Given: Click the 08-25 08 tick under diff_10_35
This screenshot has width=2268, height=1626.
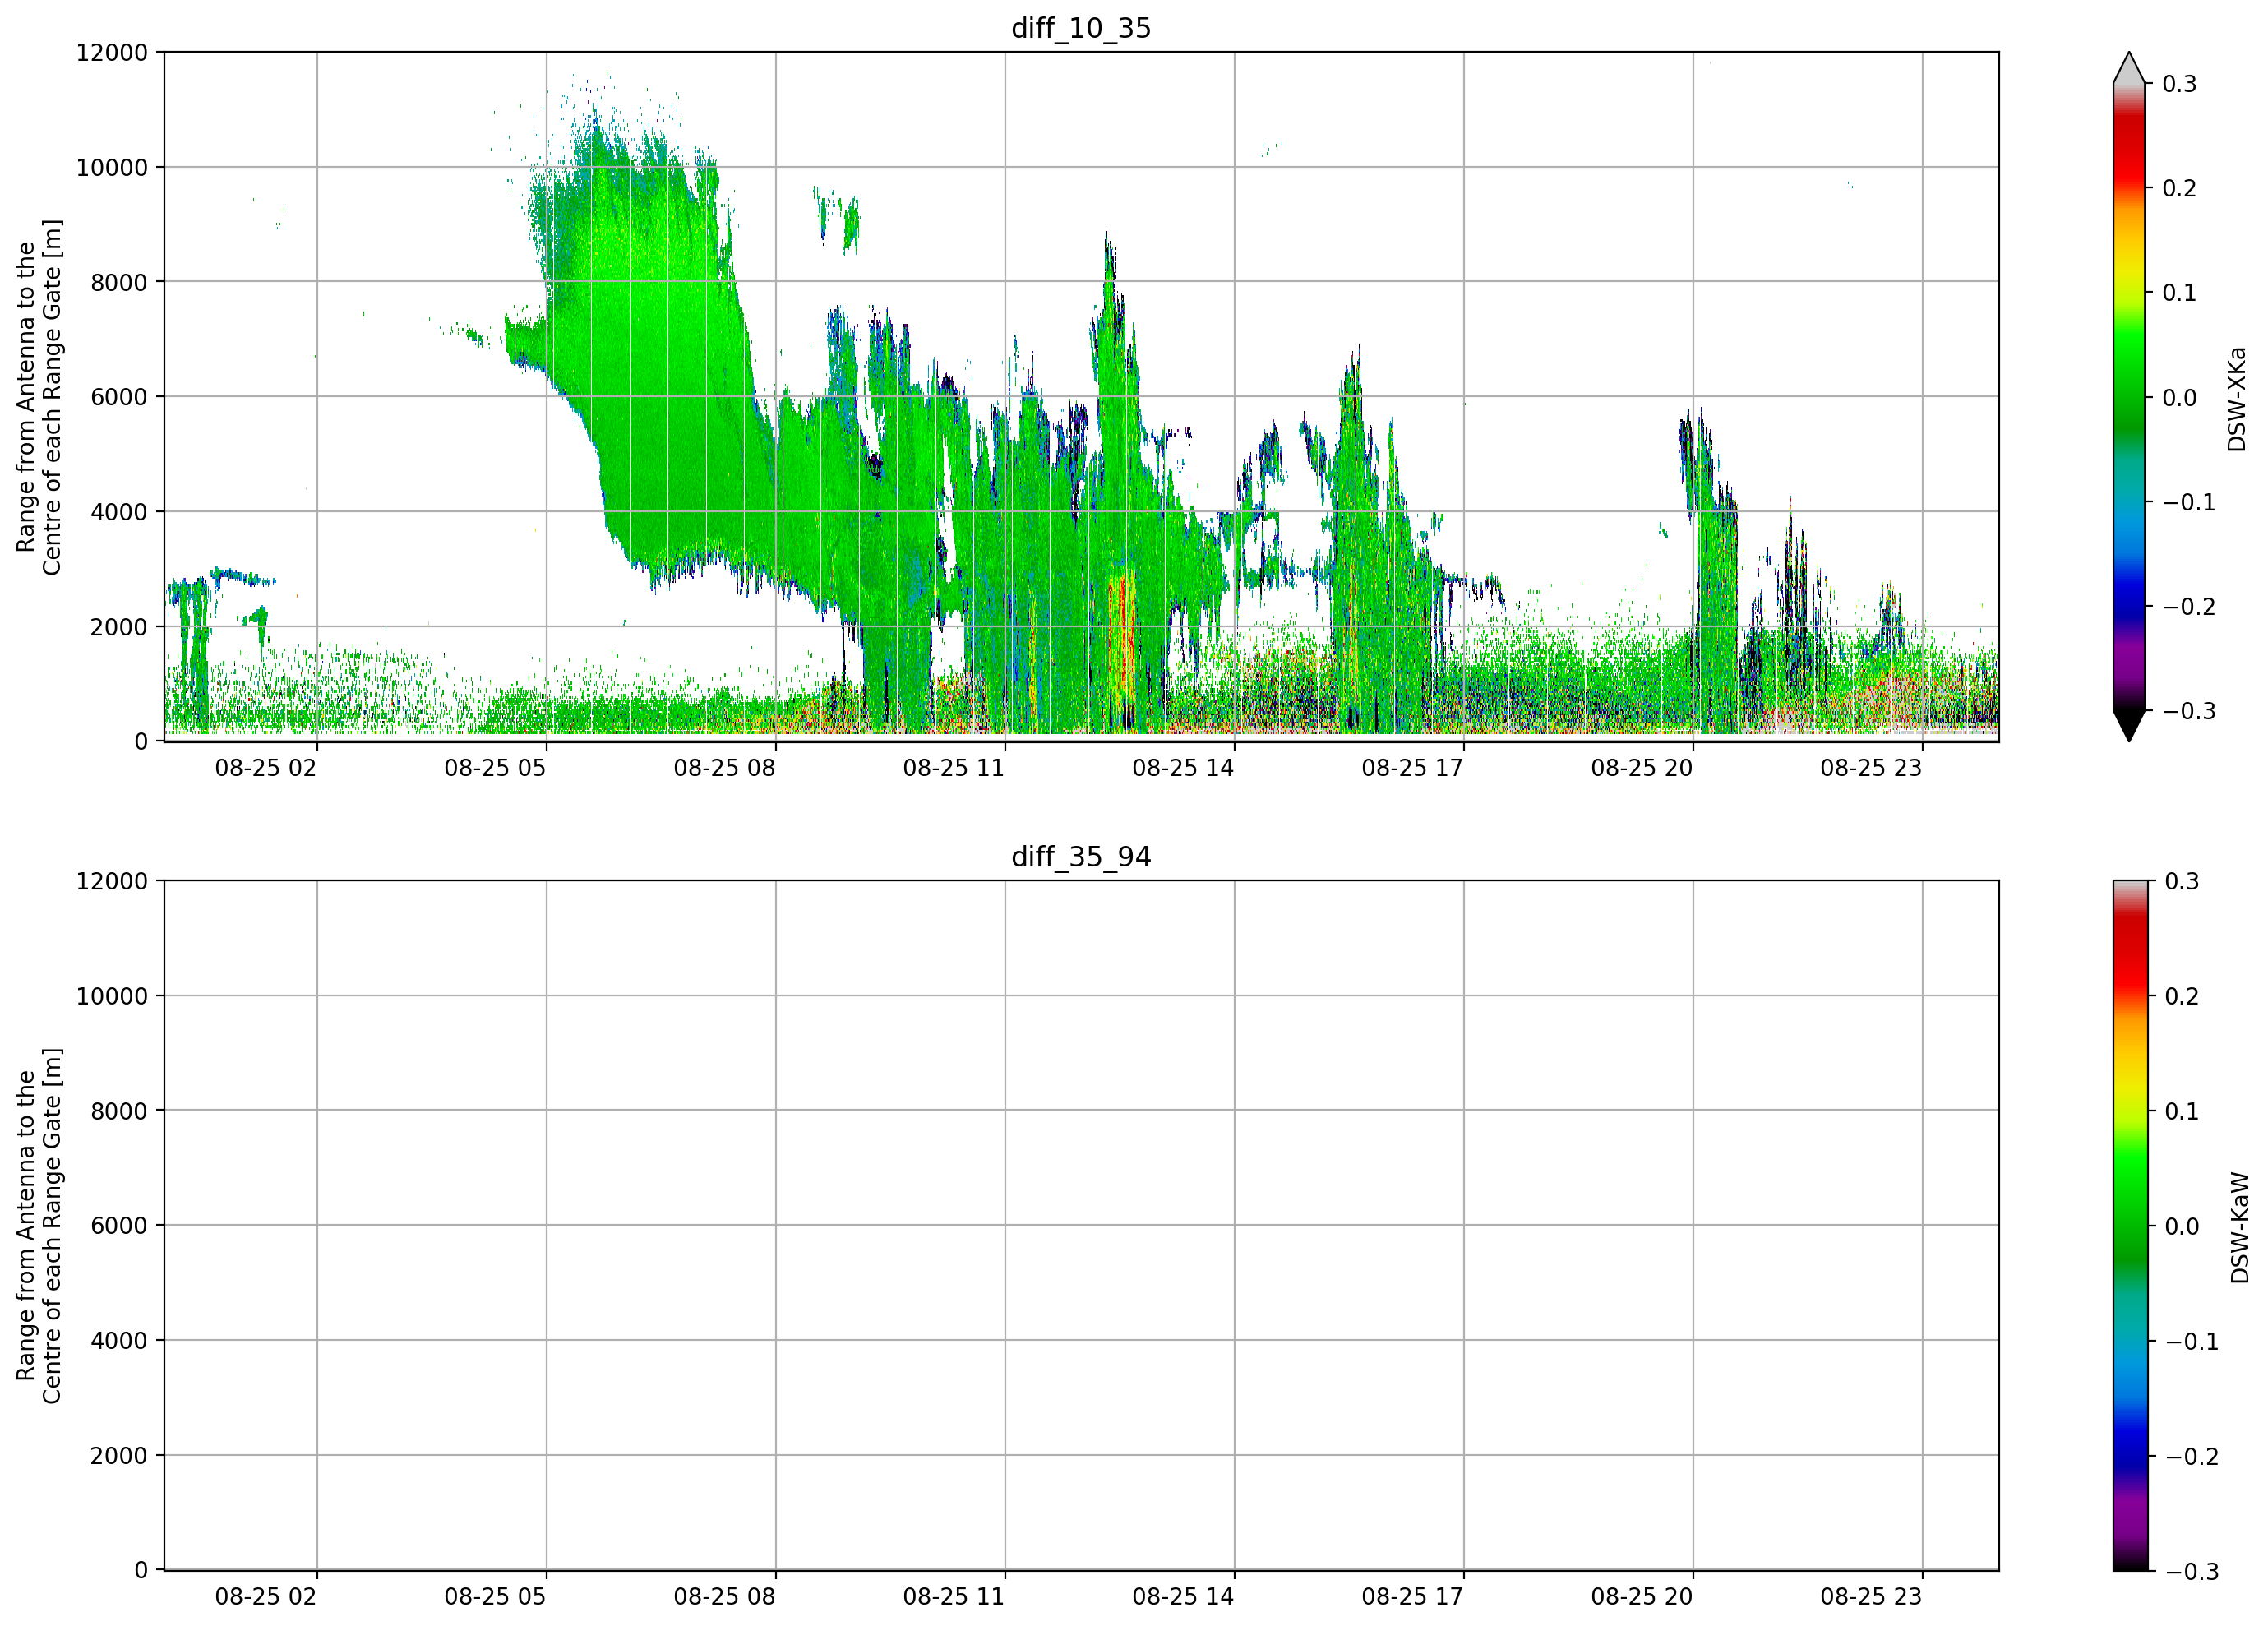Looking at the screenshot, I should pos(724,768).
